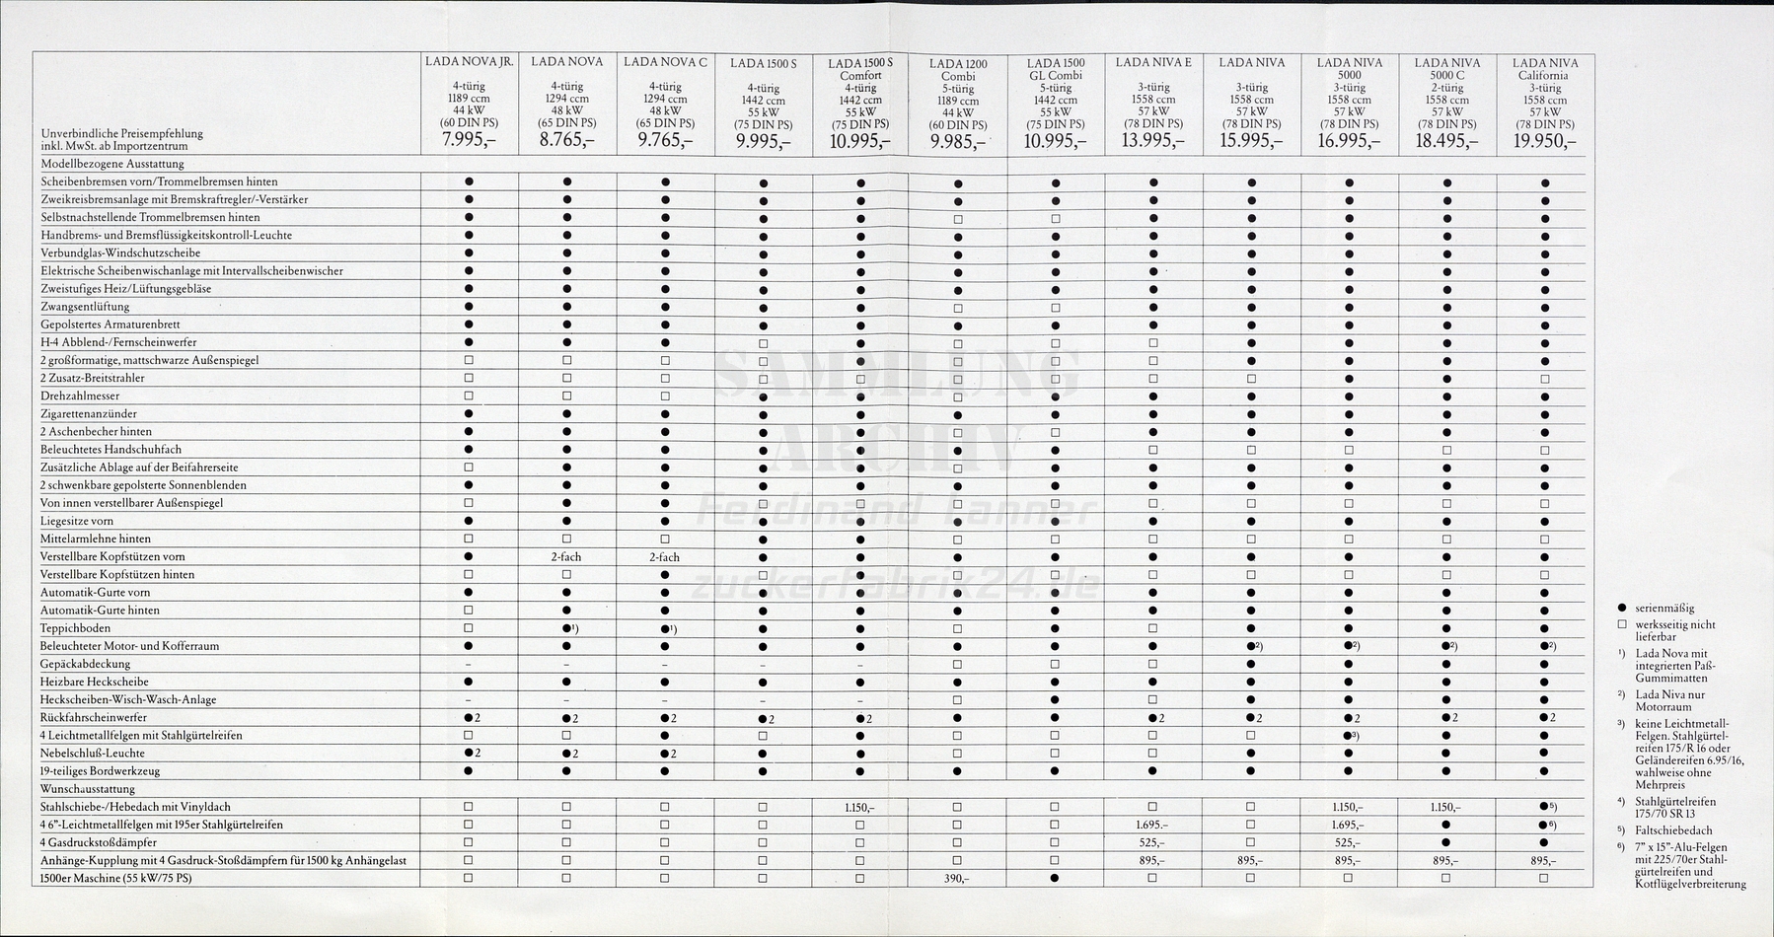Select the LADA NIVA California header
Image resolution: width=1774 pixels, height=937 pixels.
click(1544, 68)
